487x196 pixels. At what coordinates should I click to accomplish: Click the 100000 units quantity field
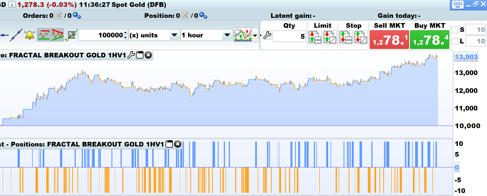click(x=101, y=35)
